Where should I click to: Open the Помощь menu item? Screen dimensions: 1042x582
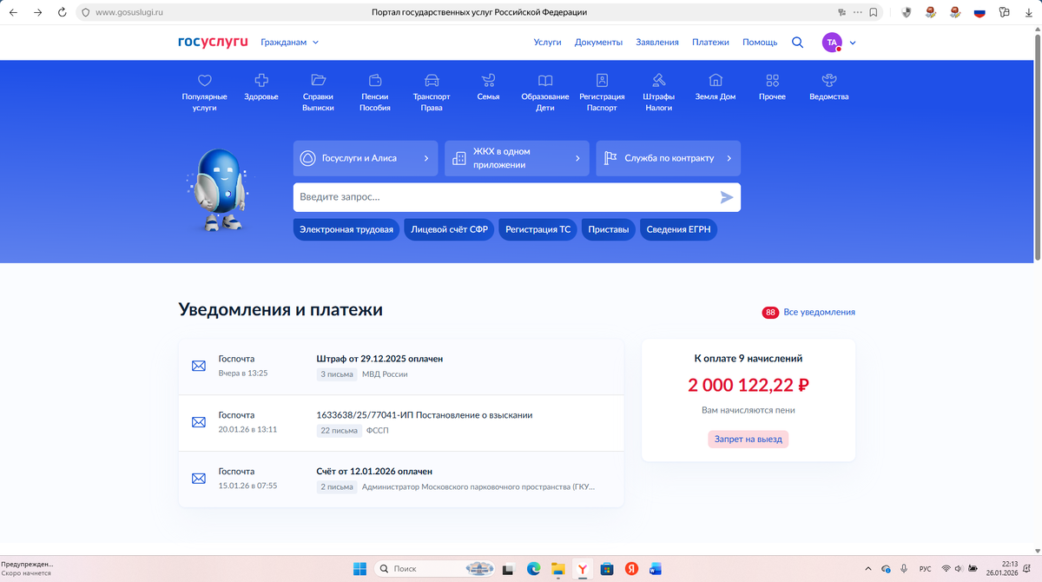point(760,43)
